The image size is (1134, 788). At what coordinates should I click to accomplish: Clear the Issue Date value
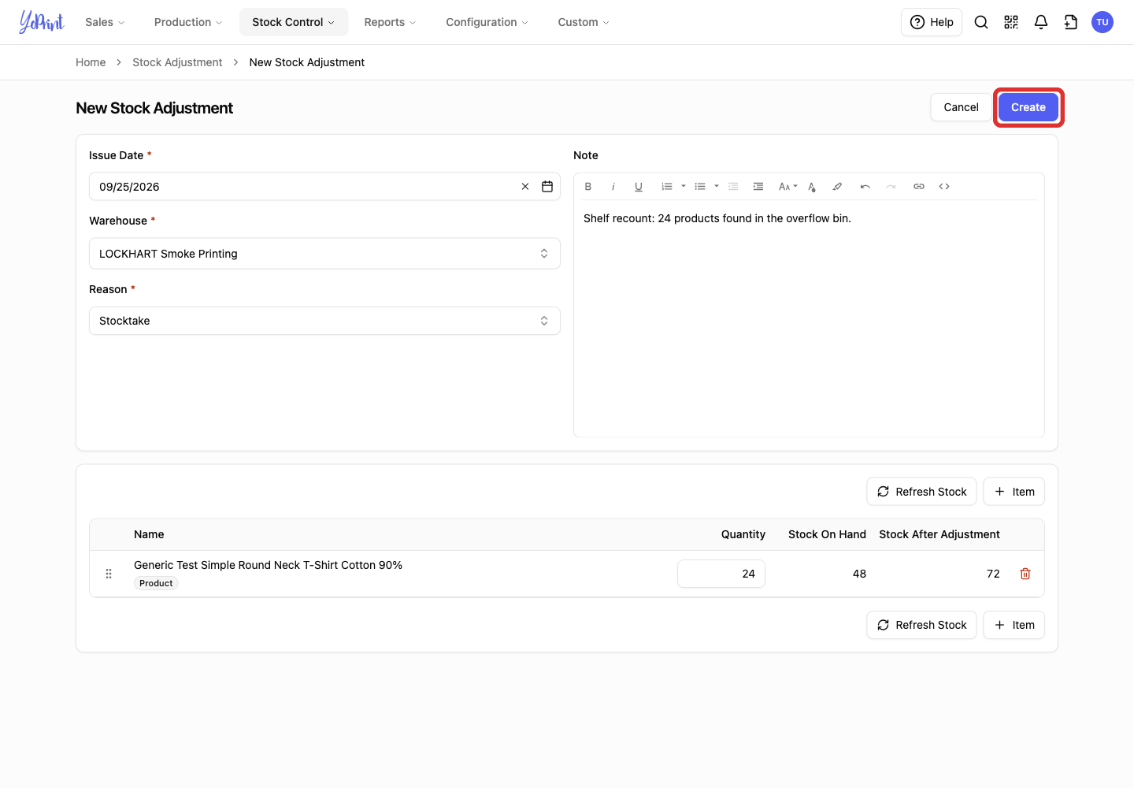tap(525, 187)
